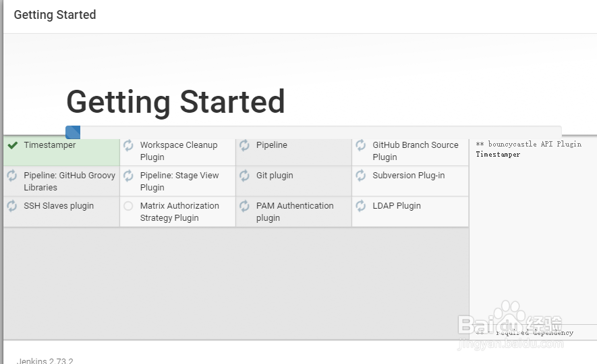Click the spinning icon beside Workspace Cleanup Plugin
This screenshot has width=597, height=364.
click(x=128, y=145)
